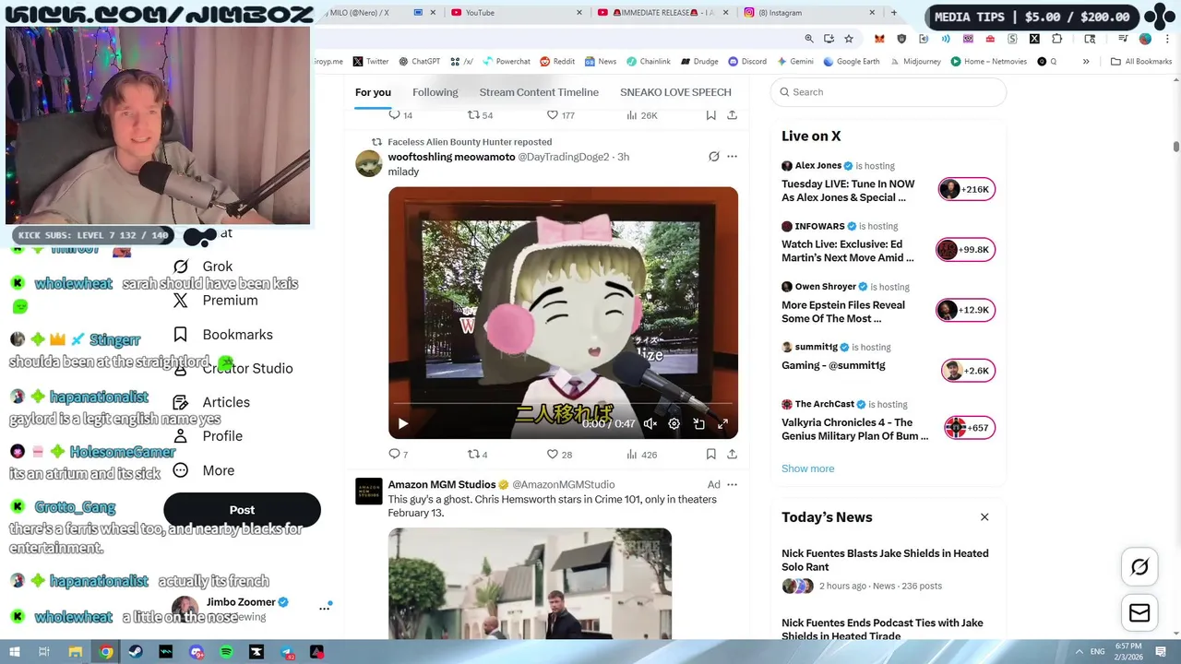1181x664 pixels.
Task: Bookmark the milady post
Action: pyautogui.click(x=710, y=454)
